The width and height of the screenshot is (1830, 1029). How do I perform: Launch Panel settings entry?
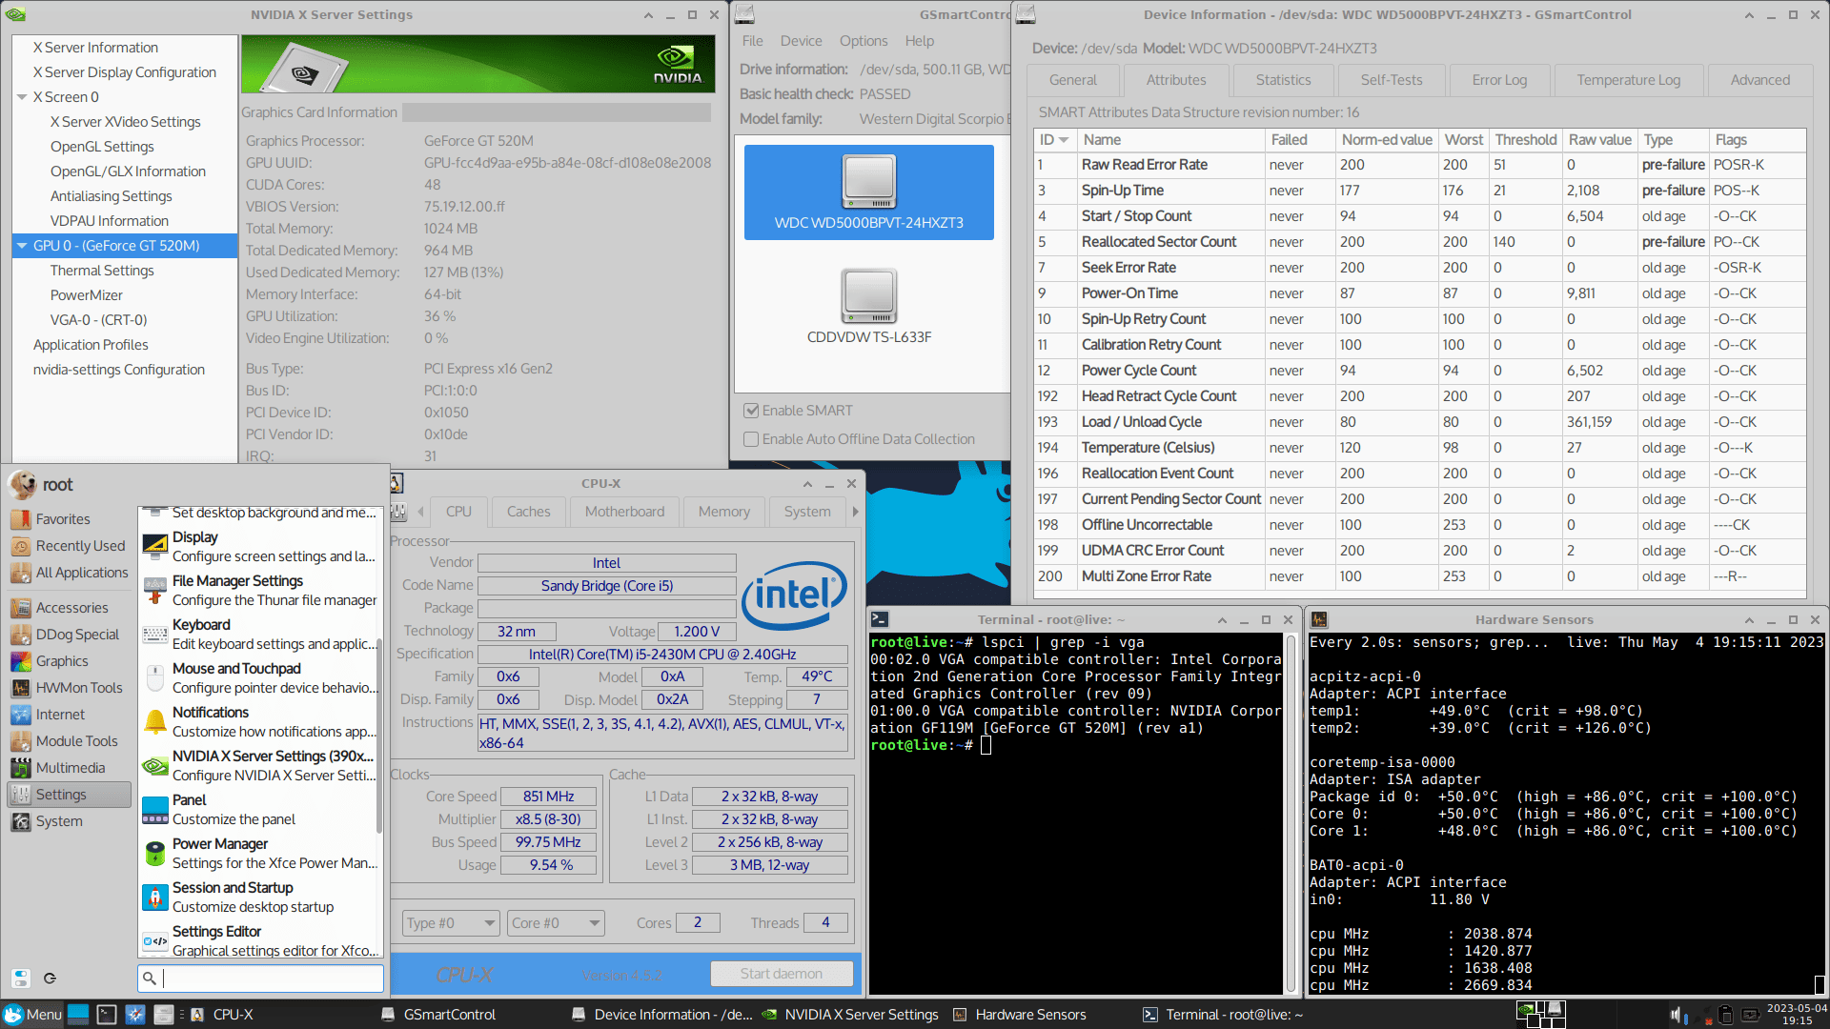(x=259, y=810)
